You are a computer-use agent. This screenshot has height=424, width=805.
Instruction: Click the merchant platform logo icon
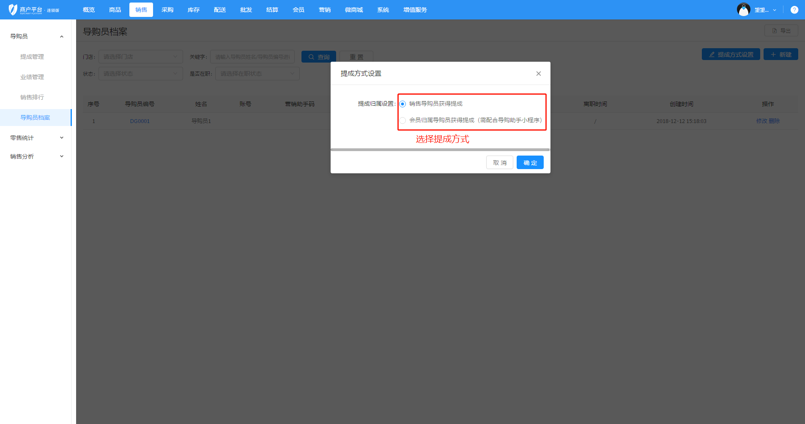(x=13, y=9)
